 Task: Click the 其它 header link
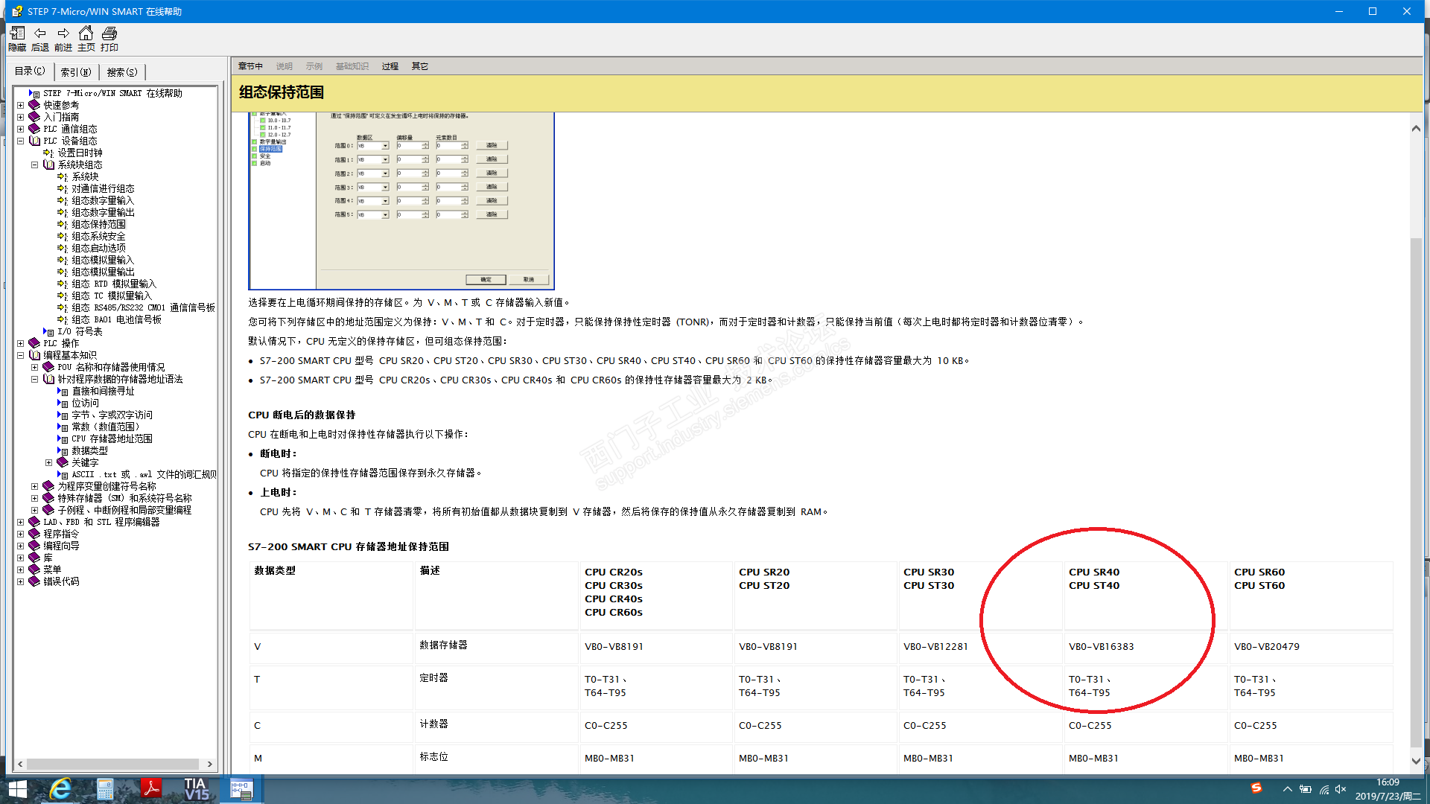(420, 66)
